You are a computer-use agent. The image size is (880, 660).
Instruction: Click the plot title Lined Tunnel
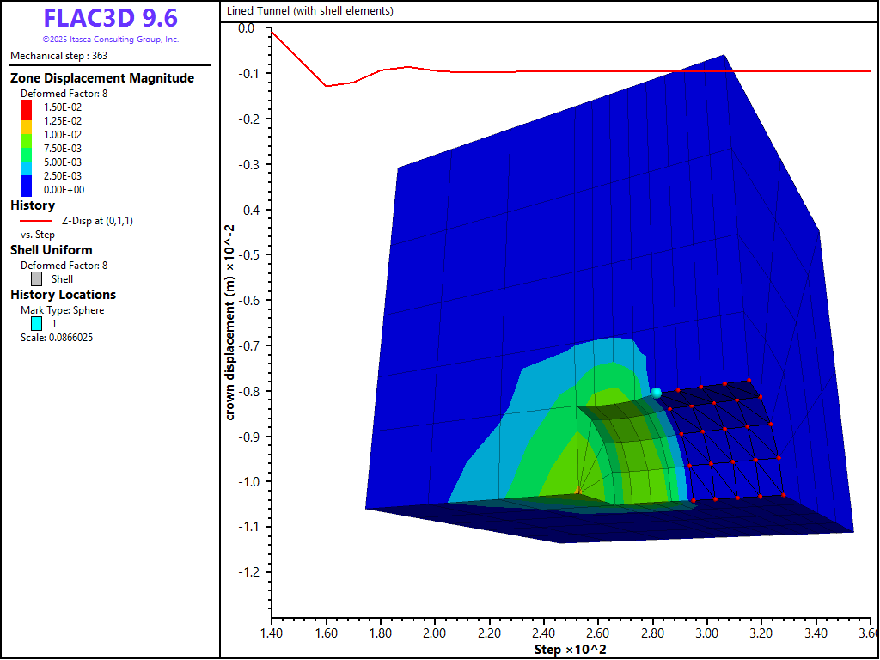pos(309,11)
